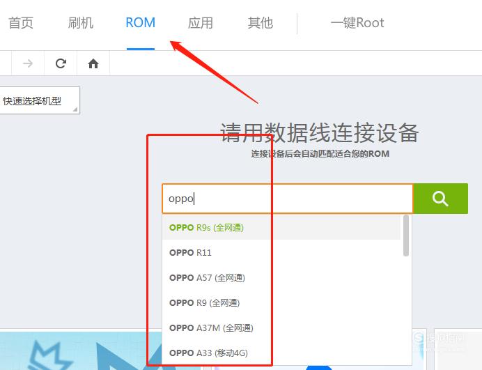Switch to the 刷机 tab
The height and width of the screenshot is (370, 482).
[x=81, y=23]
